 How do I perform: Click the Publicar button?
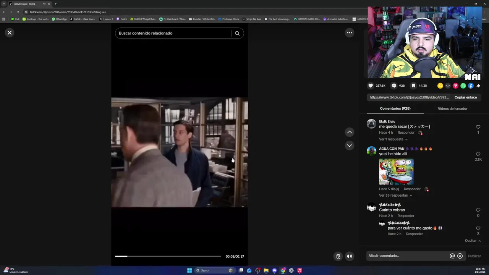474,256
